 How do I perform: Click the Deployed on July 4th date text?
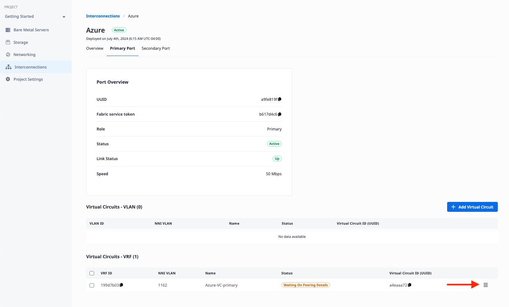[x=123, y=39]
